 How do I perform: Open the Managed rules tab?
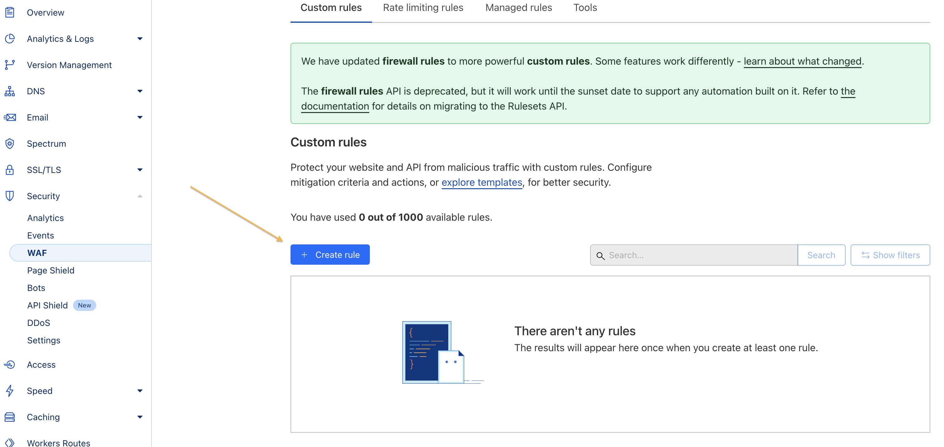518,8
